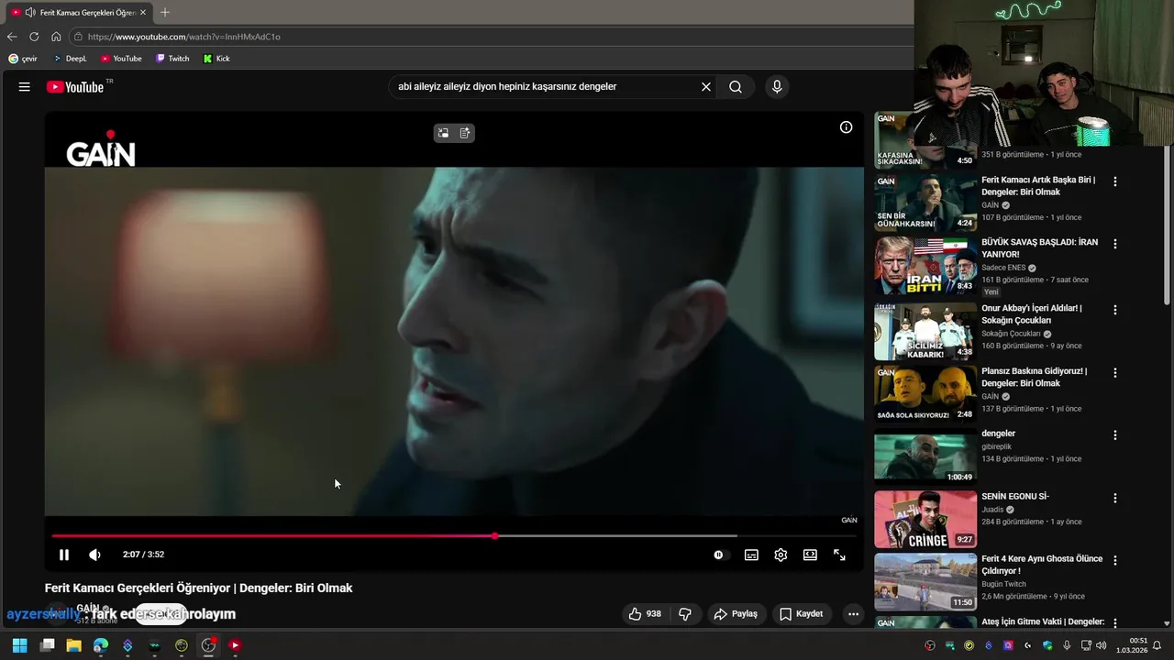The height and width of the screenshot is (660, 1174).
Task: Open the SEN BİR GÜNAHKARSIN 4:24 thumbnail
Action: click(x=925, y=203)
